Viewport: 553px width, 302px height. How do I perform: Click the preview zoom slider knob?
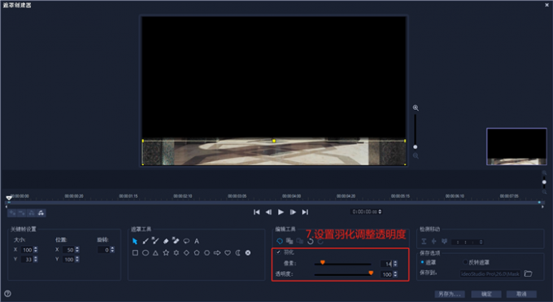click(416, 147)
